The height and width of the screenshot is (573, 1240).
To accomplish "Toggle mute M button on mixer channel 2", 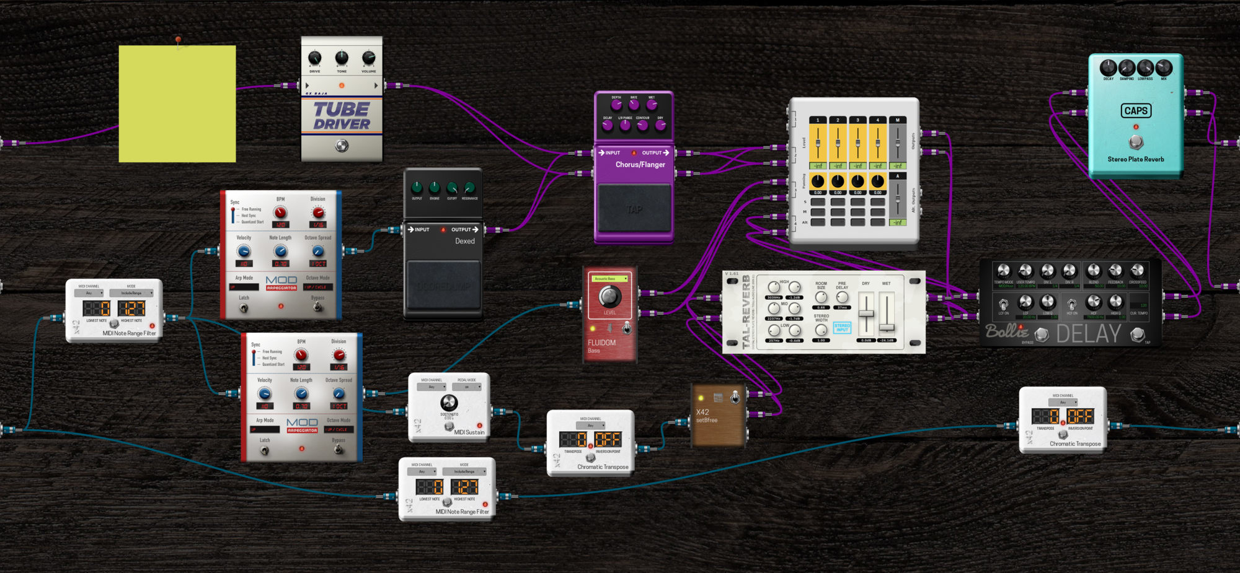I will click(x=838, y=212).
